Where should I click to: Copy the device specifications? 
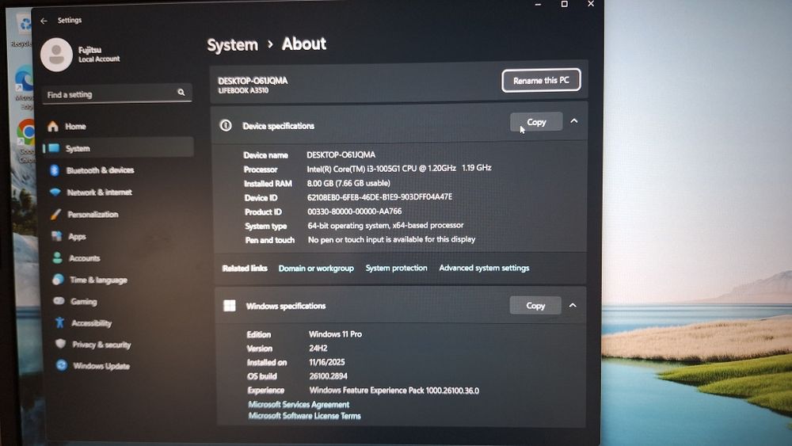(x=536, y=122)
